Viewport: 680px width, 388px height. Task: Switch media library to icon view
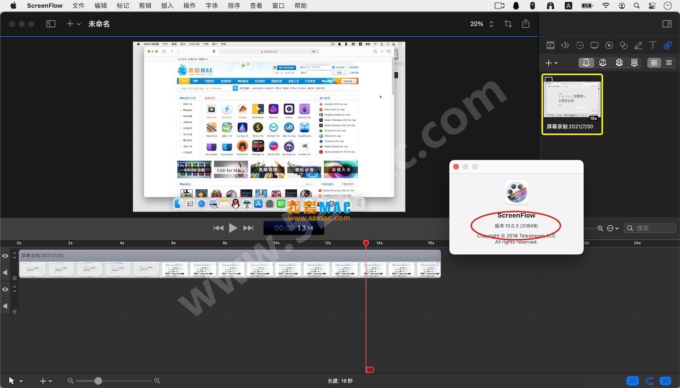tap(654, 62)
